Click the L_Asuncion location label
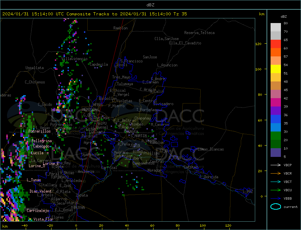This screenshot has height=230, width=301. (x=167, y=65)
